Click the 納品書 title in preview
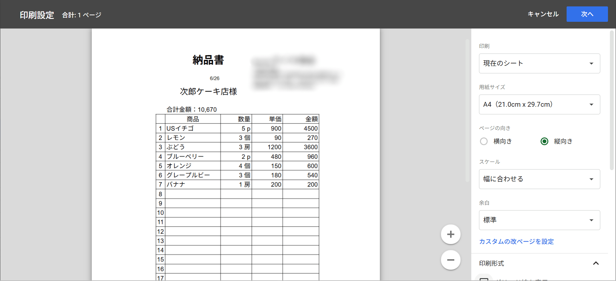 (x=208, y=60)
